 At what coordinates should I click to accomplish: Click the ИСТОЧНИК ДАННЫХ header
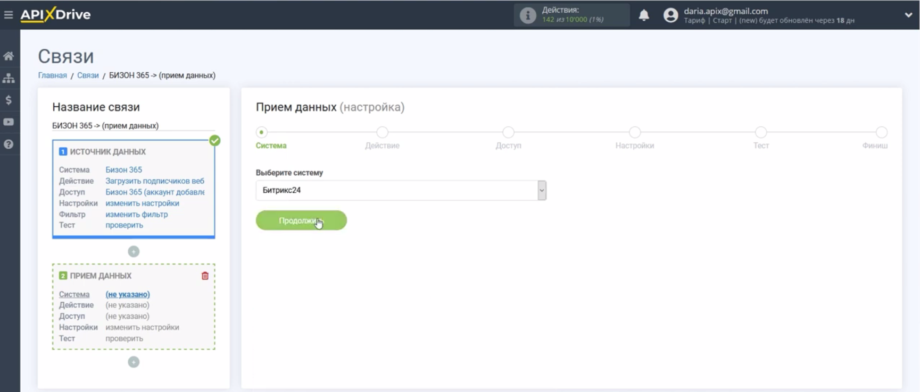point(108,152)
